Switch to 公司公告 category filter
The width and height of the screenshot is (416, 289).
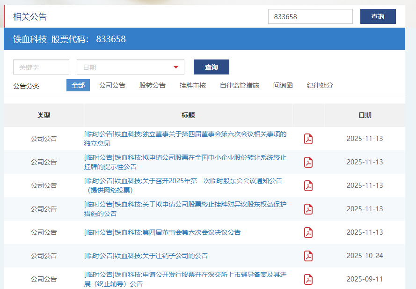click(112, 85)
